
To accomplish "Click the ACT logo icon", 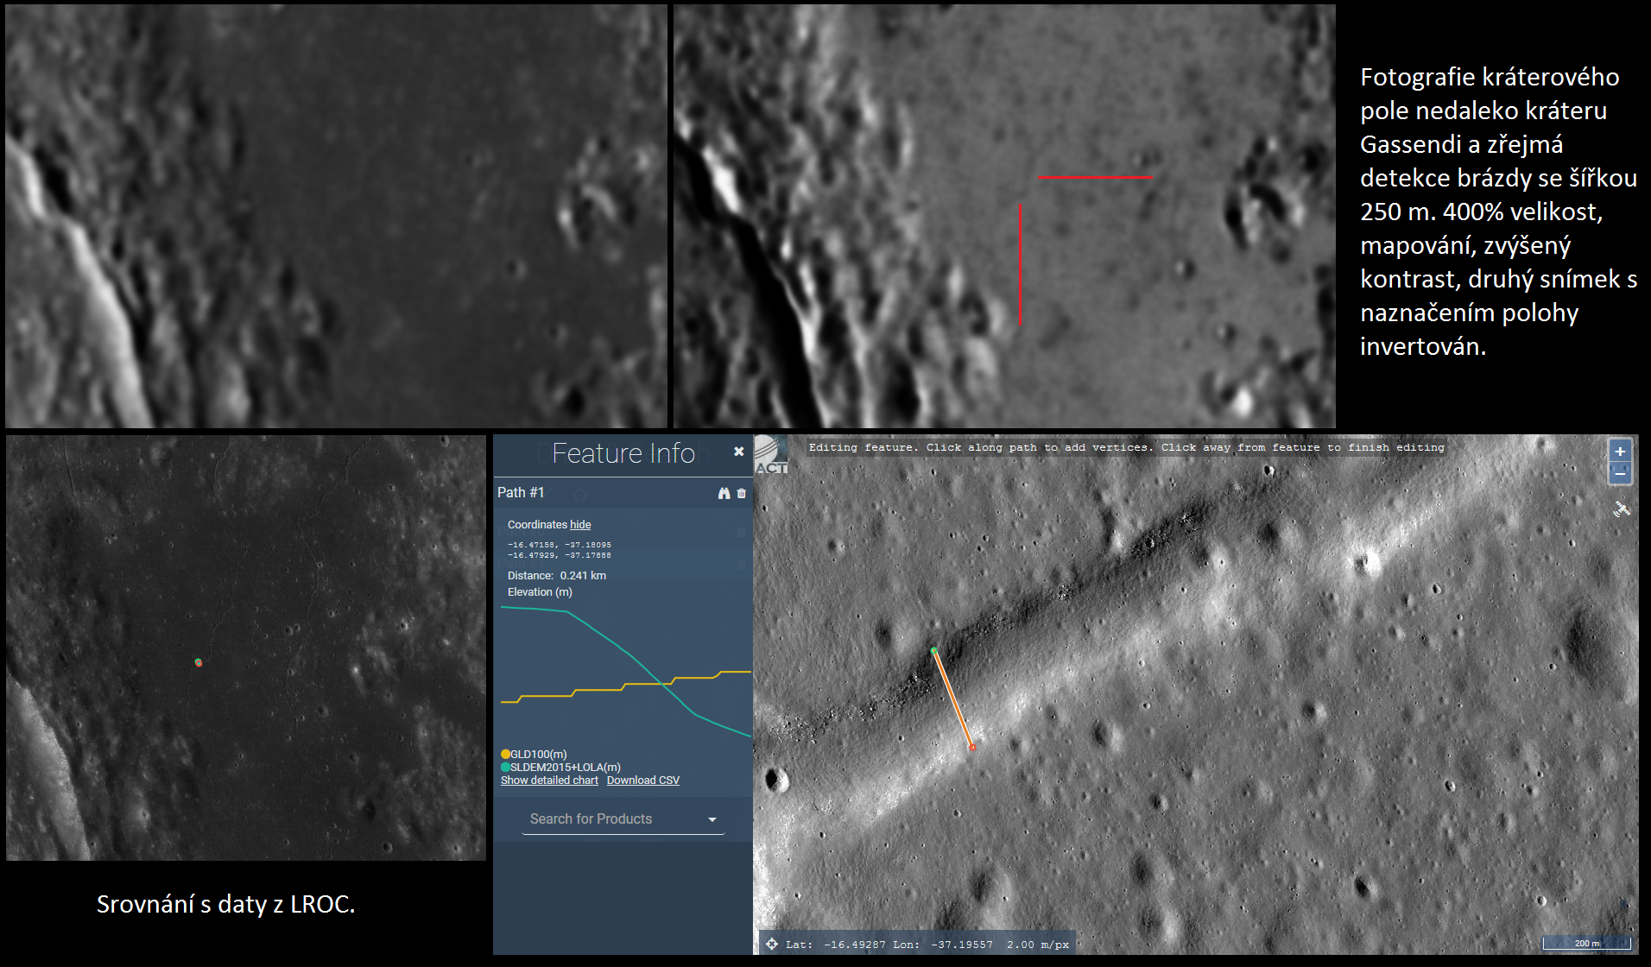I will pyautogui.click(x=770, y=455).
